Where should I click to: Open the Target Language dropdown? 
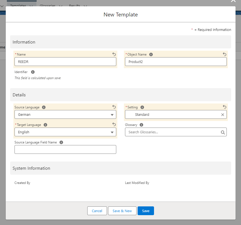click(x=65, y=132)
